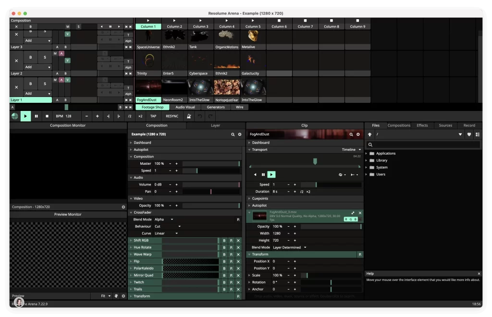Clear Layer 1 using its X icon
The height and width of the screenshot is (317, 492).
pos(16,87)
